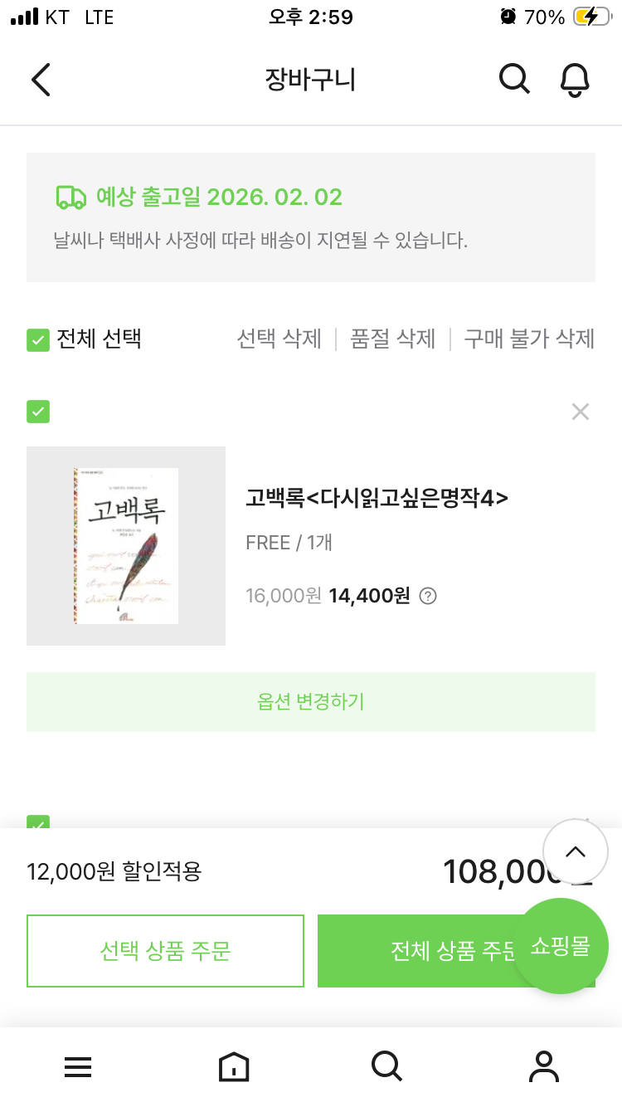
Task: Open search in the bottom navigation bar
Action: 386,1066
